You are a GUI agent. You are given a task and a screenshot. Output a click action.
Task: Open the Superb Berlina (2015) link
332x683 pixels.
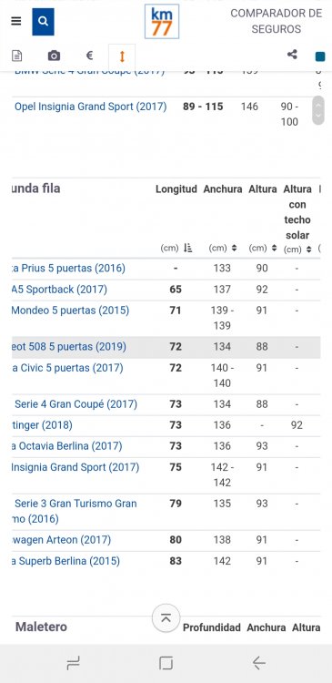(x=65, y=561)
